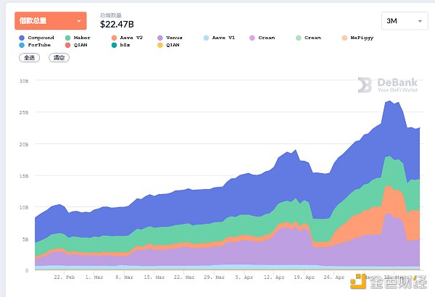435x297 pixels.
Task: Click the pink Cream legend dot
Action: tap(252, 38)
